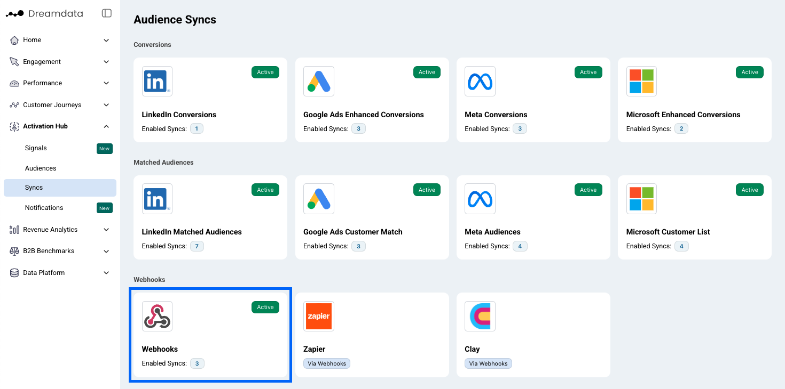Image resolution: width=785 pixels, height=389 pixels.
Task: Expand the Revenue Analytics chevron
Action: (106, 230)
